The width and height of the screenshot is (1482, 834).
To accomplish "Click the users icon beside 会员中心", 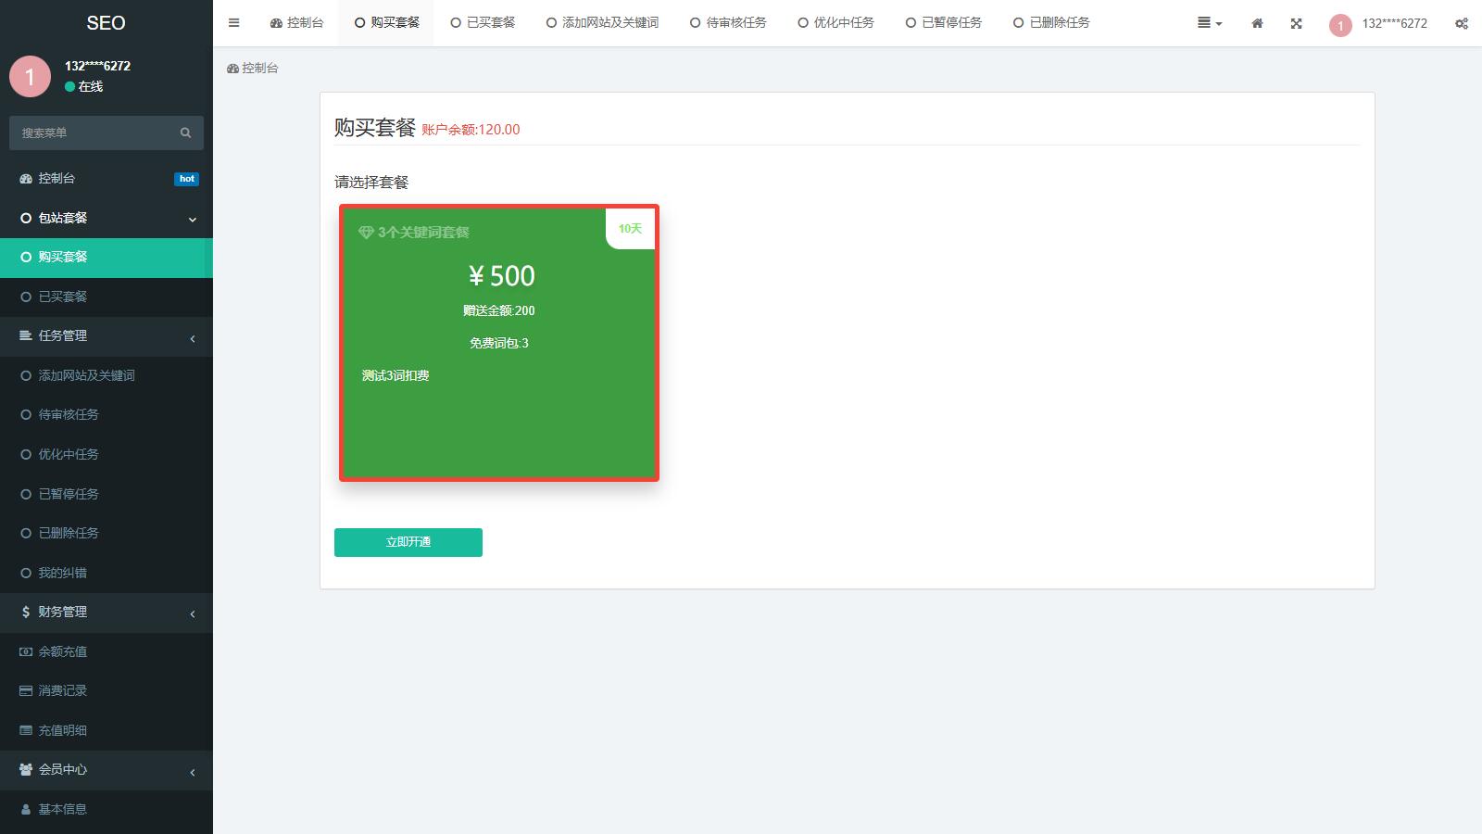I will tap(26, 769).
